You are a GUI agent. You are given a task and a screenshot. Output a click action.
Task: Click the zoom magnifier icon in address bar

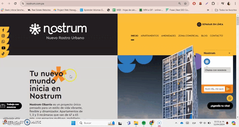click(179, 3)
